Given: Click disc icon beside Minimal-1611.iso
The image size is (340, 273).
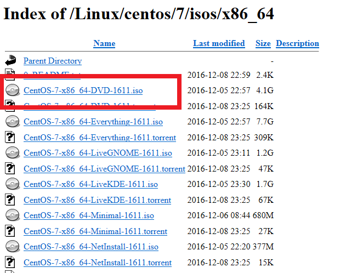Looking at the screenshot, I should (12, 215).
